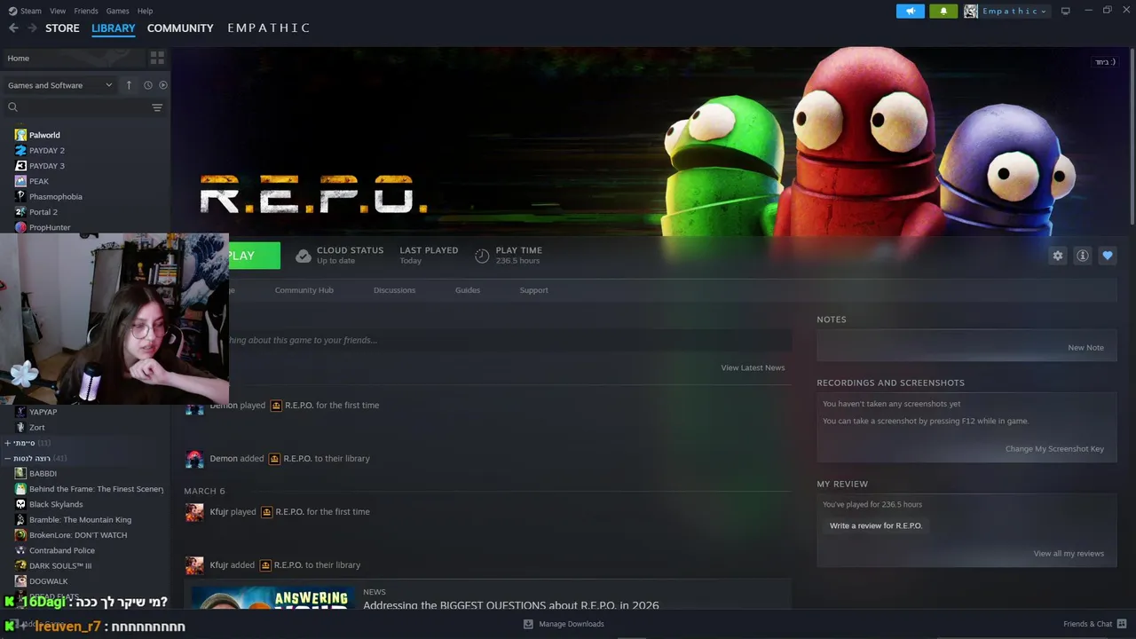Open the EMPATHIC profile tab
This screenshot has width=1136, height=639.
coord(269,28)
